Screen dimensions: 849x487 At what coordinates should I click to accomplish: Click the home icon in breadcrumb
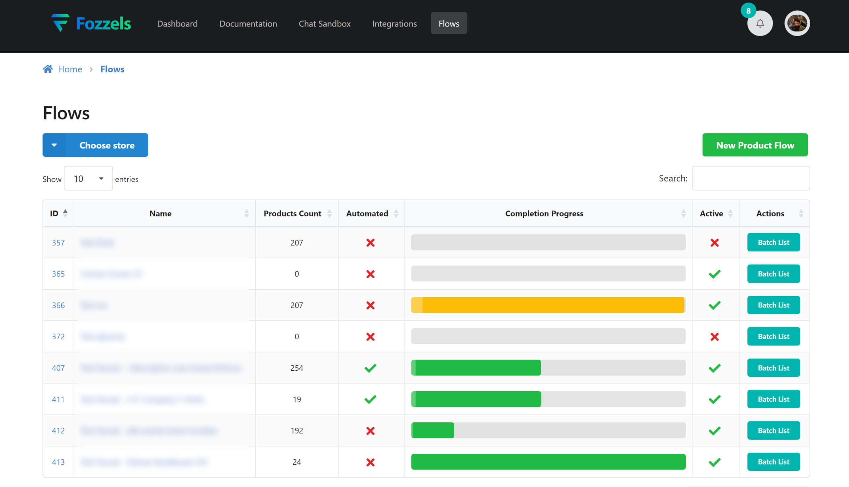(48, 69)
